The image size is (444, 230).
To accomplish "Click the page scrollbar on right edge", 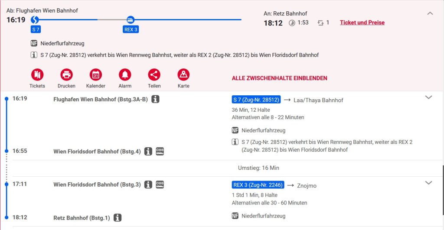I will 442,182.
